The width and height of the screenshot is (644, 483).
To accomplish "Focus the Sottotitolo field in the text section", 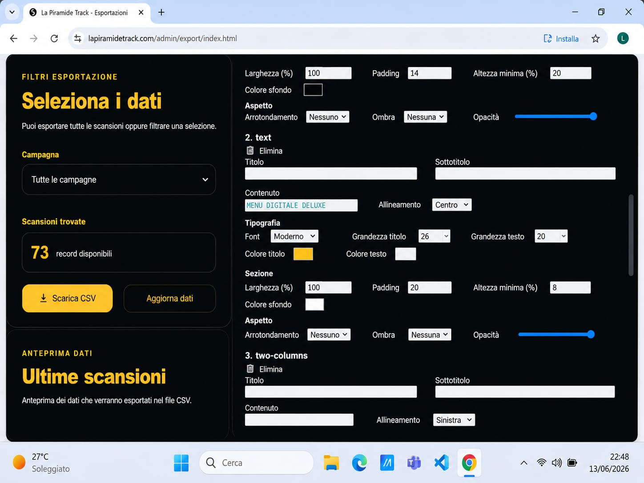I will [525, 173].
